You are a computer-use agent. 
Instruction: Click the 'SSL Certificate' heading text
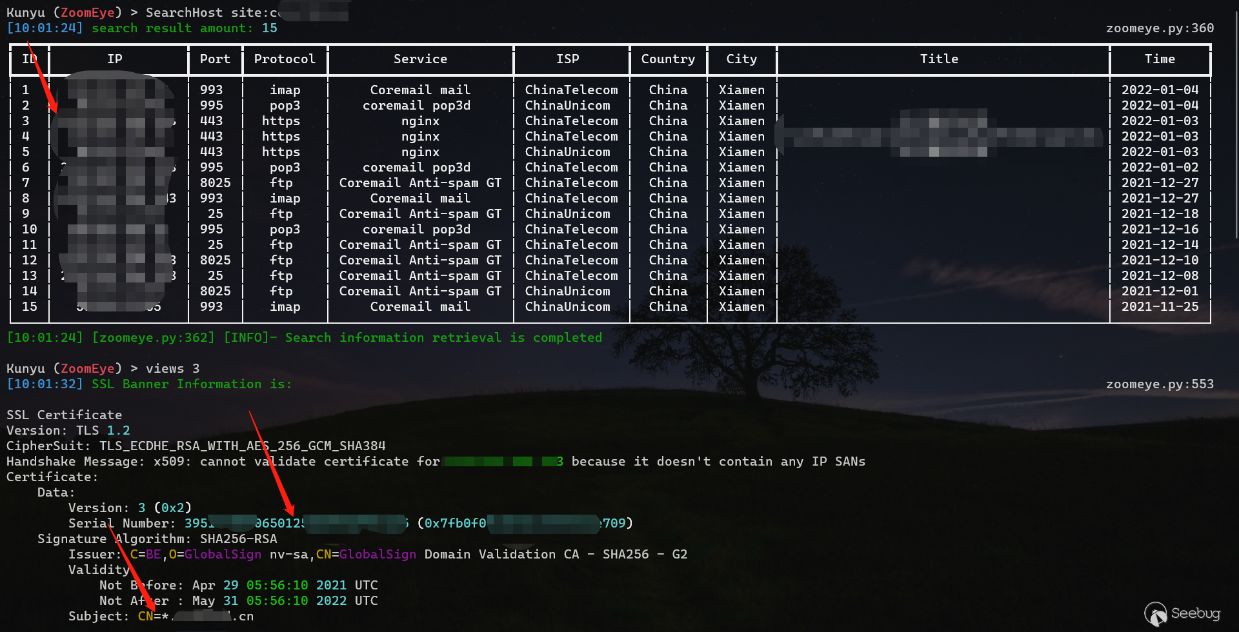tap(64, 415)
